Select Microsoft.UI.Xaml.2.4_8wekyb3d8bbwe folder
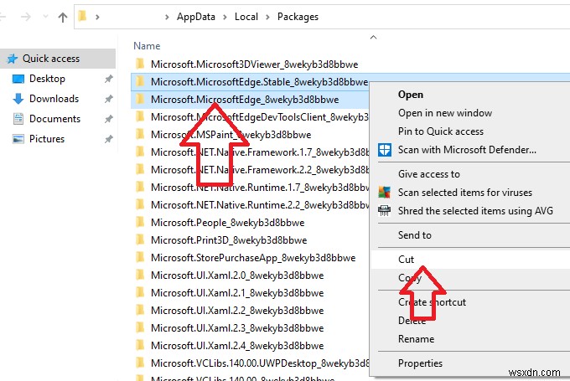The height and width of the screenshot is (381, 570). [x=237, y=345]
